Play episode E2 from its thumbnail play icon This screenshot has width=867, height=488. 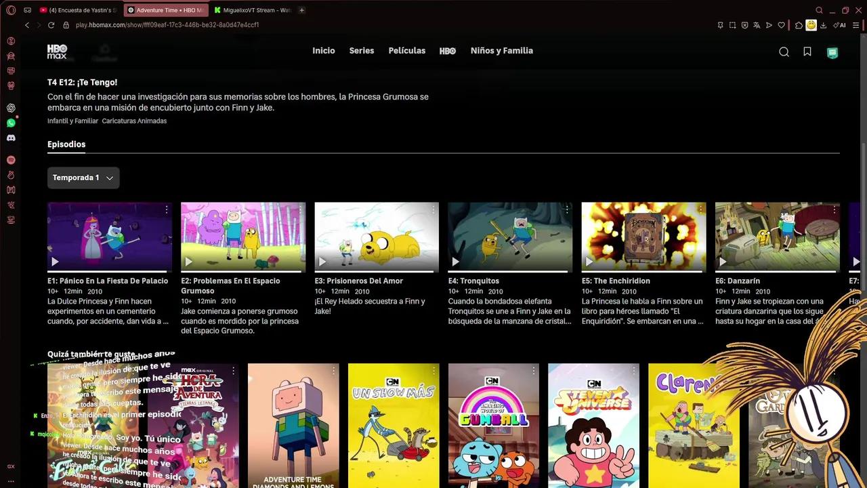pyautogui.click(x=188, y=262)
